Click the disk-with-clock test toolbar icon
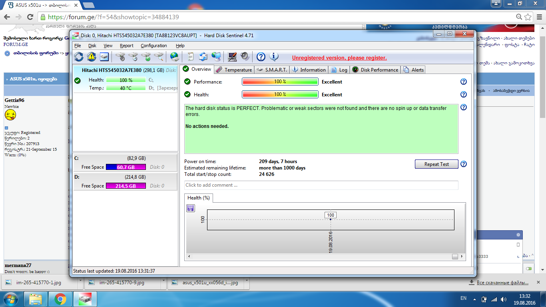The width and height of the screenshot is (546, 307). click(133, 57)
